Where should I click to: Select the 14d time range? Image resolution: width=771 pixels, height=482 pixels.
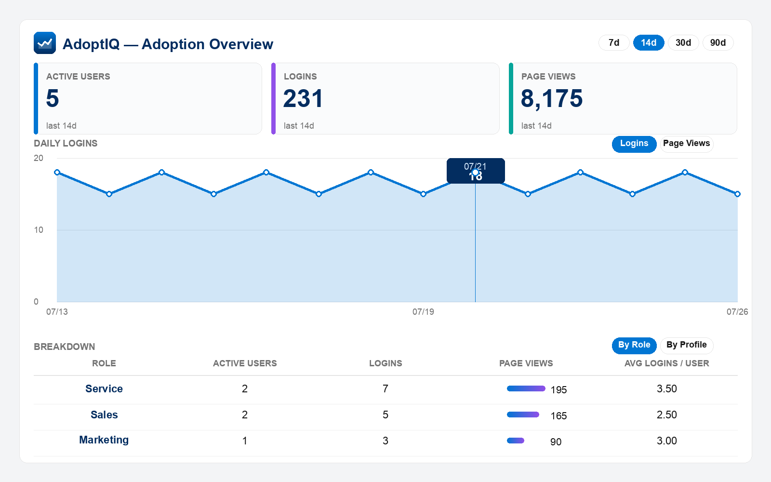[649, 42]
